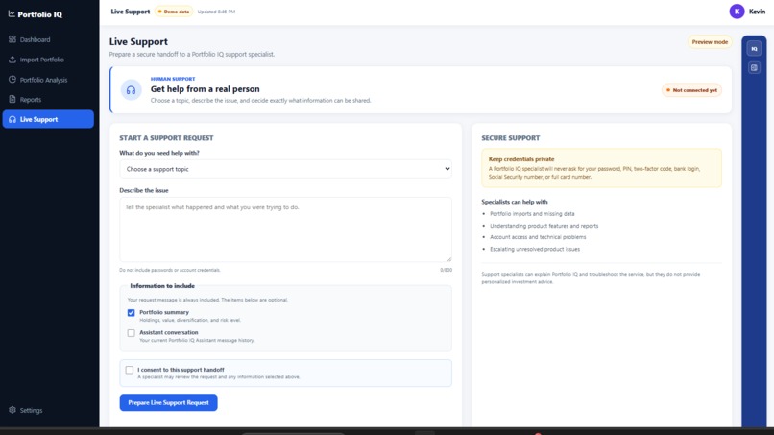Focus the Describe the issue text area
Viewport: 774px width, 435px height.
click(285, 230)
